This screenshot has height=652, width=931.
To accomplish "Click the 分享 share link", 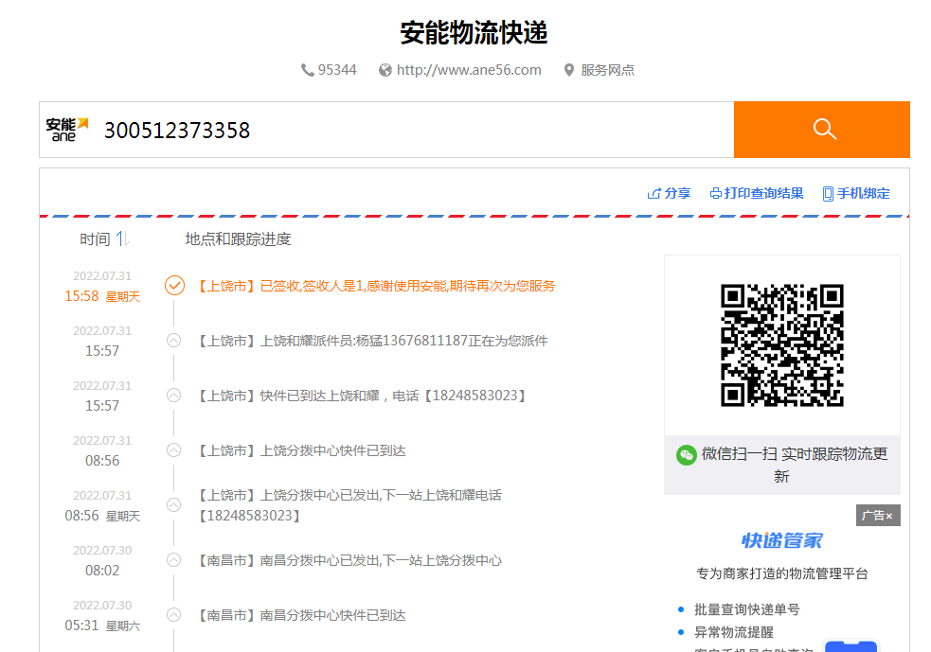I will [677, 193].
